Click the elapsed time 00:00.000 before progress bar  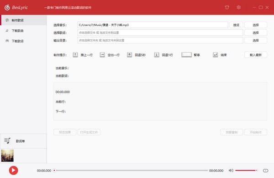coord(44,171)
